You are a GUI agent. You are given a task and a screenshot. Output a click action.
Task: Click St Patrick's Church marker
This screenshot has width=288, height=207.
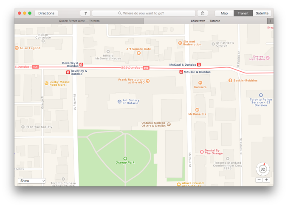213,44
